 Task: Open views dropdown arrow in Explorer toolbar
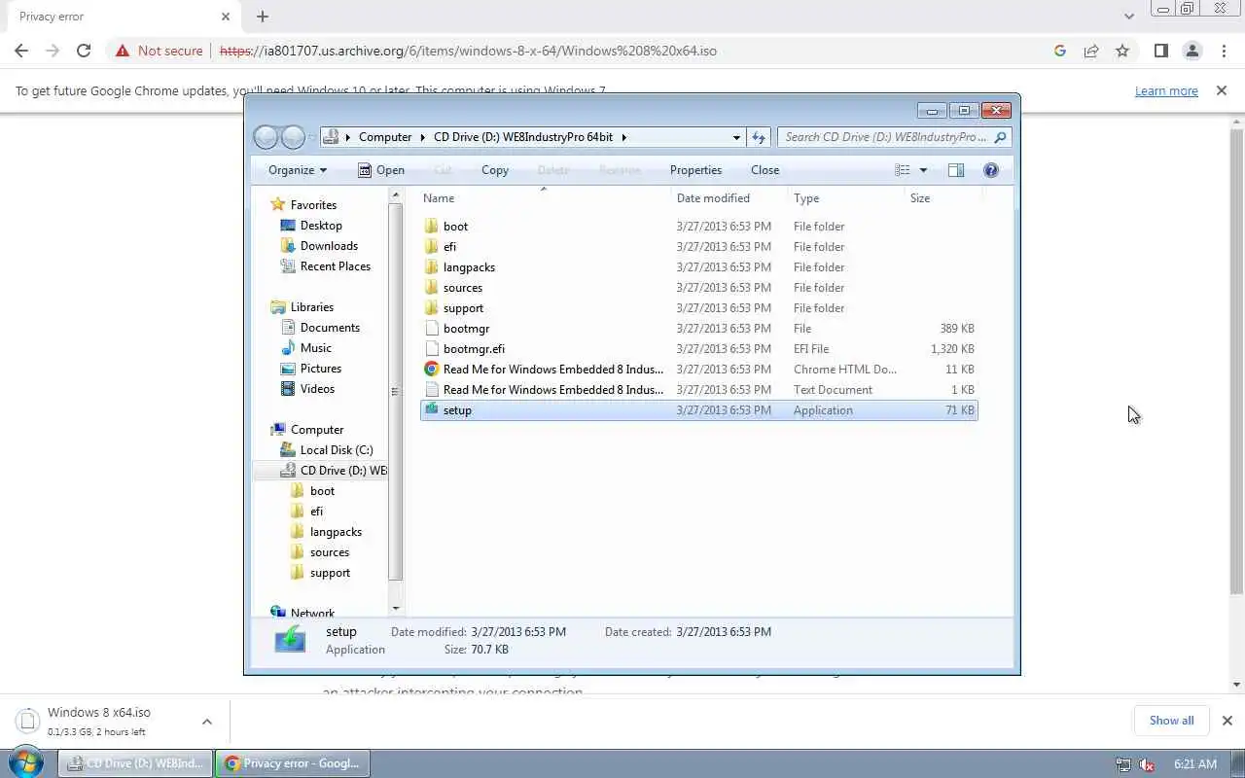click(923, 170)
